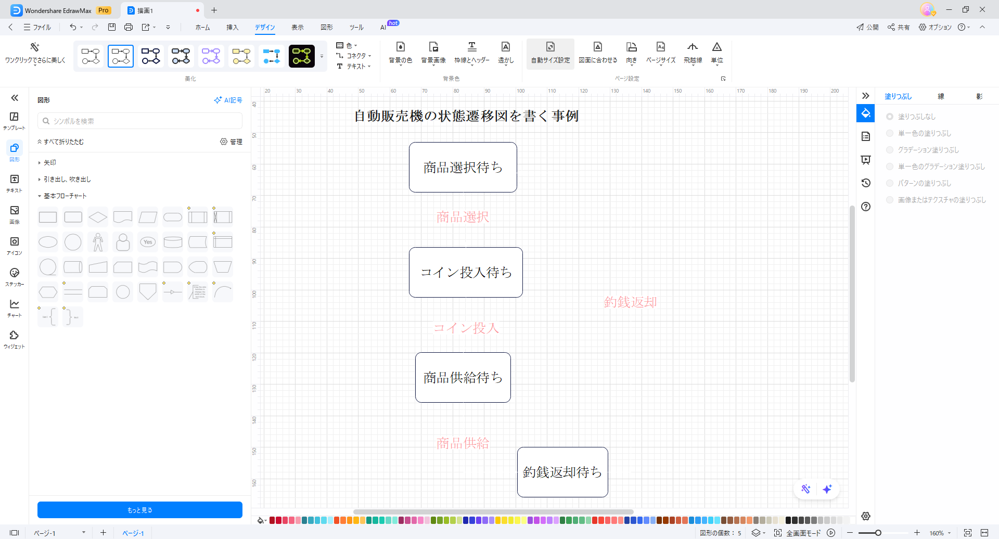
Task: Open Image (画像) sidebar panel
Action: (15, 214)
